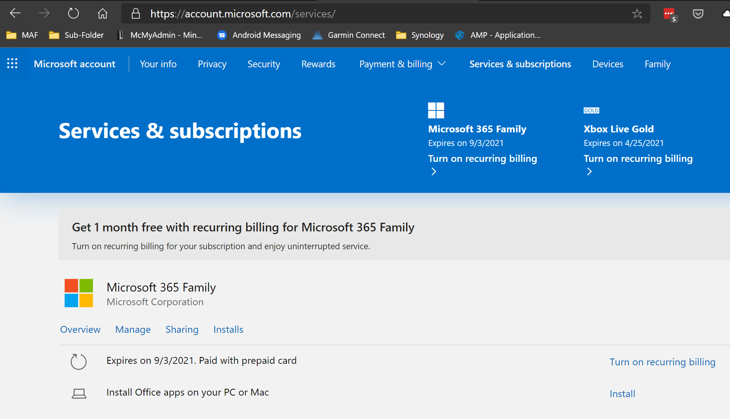Click the Android Messaging bookmark icon
Viewport: 730px width, 419px height.
pos(222,34)
